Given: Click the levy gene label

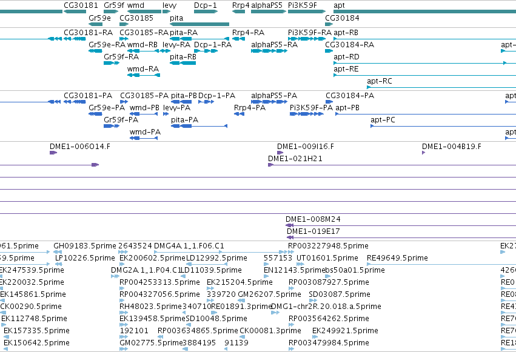Looking at the screenshot, I should tap(170, 5).
